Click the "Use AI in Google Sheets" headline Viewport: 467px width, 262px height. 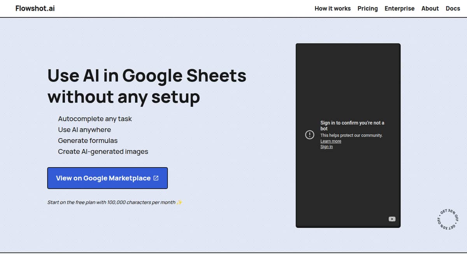147,75
